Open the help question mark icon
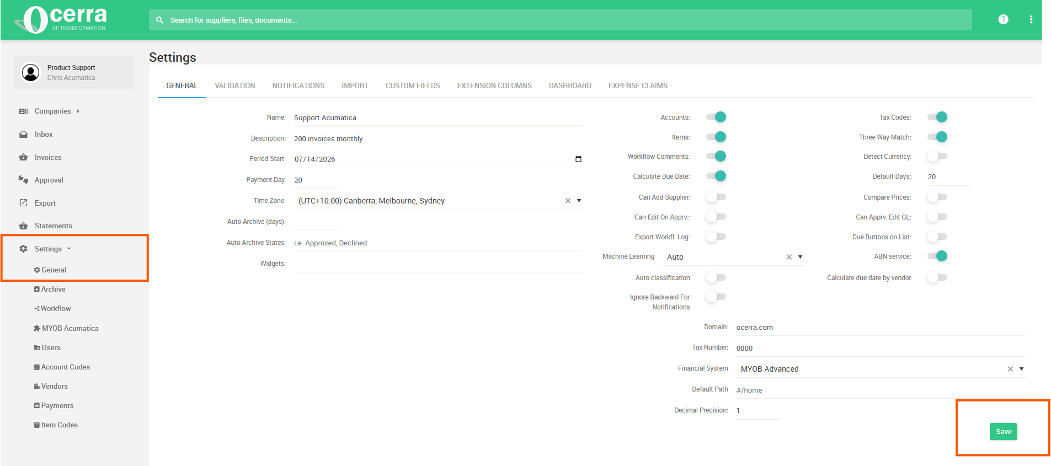The height and width of the screenshot is (466, 1051). click(1003, 19)
